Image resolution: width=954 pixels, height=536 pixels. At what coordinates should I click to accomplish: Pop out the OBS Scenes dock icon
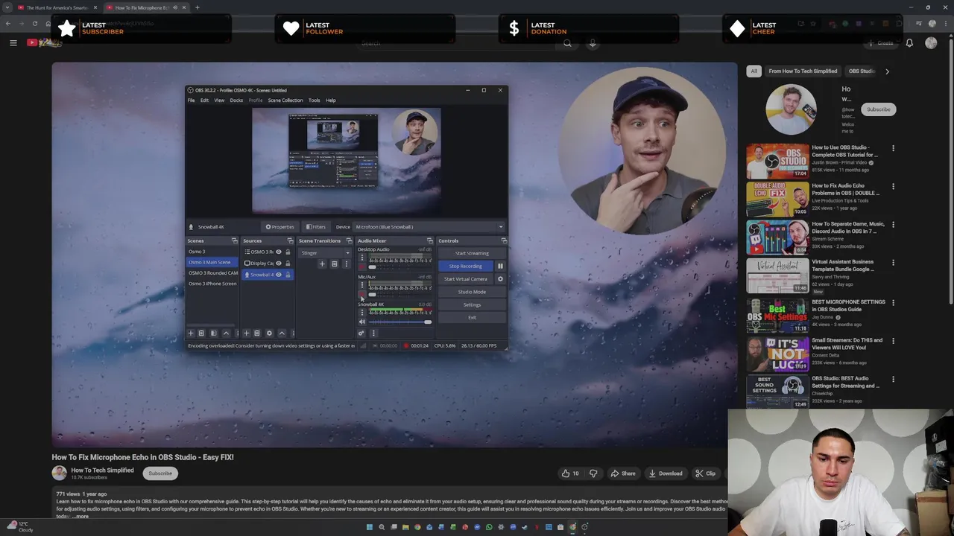pos(234,240)
